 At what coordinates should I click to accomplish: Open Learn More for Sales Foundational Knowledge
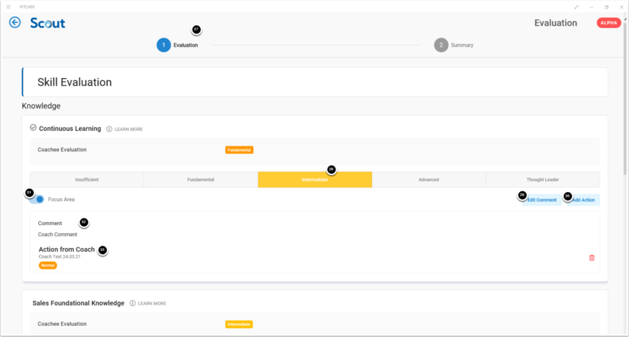(152, 303)
